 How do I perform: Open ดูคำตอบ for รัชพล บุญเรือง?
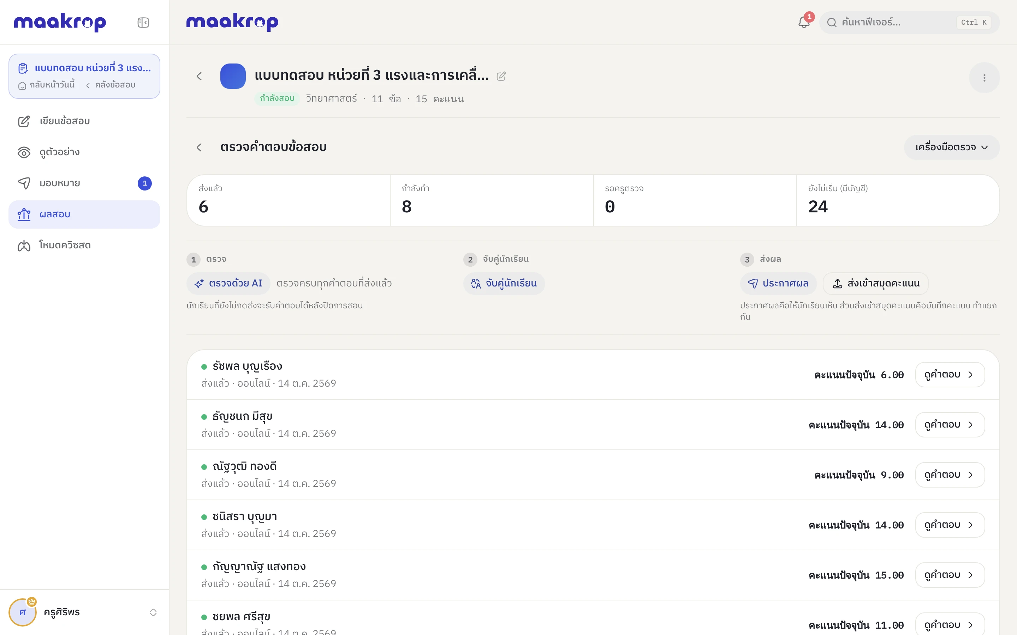[x=950, y=375]
